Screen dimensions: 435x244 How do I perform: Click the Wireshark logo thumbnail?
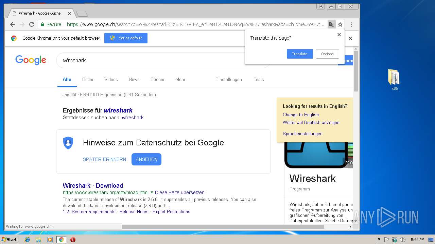(316, 155)
